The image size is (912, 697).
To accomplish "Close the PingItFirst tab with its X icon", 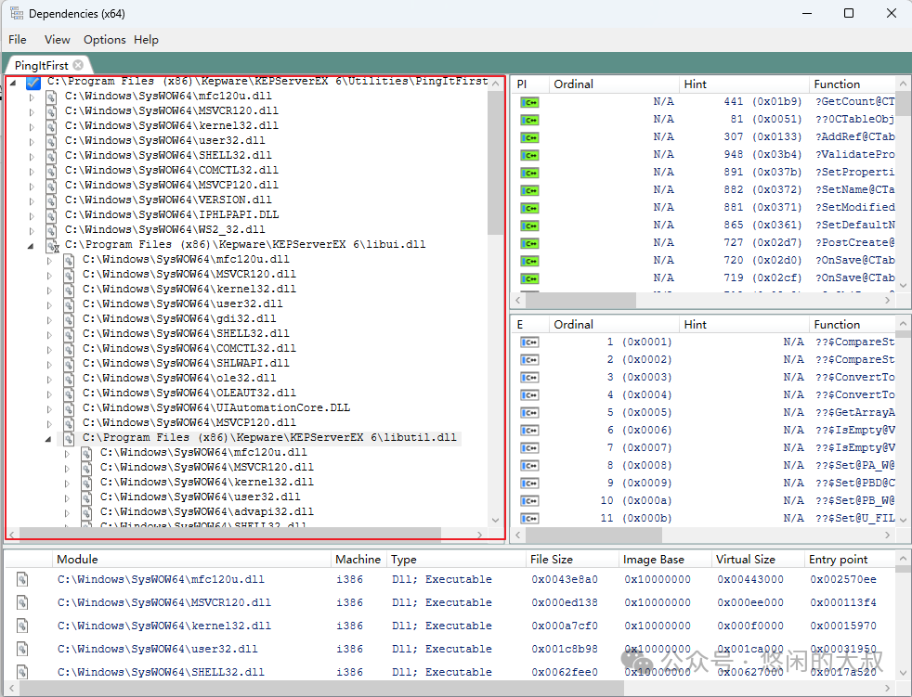I will tap(78, 65).
